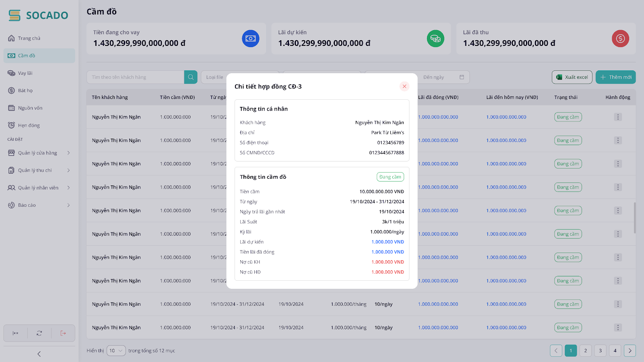Screen dimensions: 644x362
Task: Open the Đến ngày calendar picker
Action: (x=462, y=77)
